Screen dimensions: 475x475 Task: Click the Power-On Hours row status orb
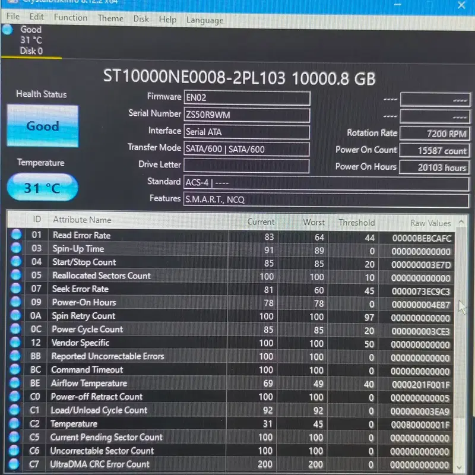pos(15,302)
